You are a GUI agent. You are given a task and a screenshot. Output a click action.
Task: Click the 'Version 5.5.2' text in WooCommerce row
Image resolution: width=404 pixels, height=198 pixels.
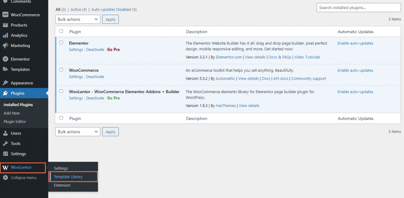[197, 78]
